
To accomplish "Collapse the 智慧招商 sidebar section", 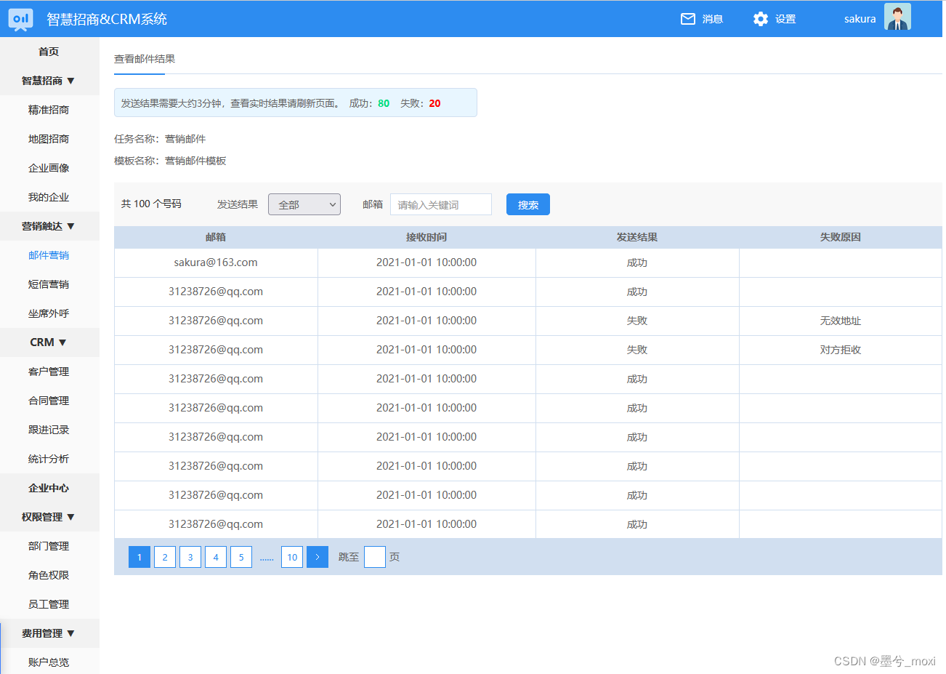I will pos(49,81).
